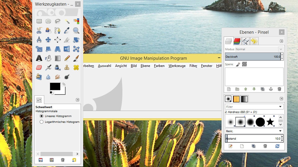The height and width of the screenshot is (167, 298).
Task: Open the Werkzeuge menu
Action: coord(177,66)
